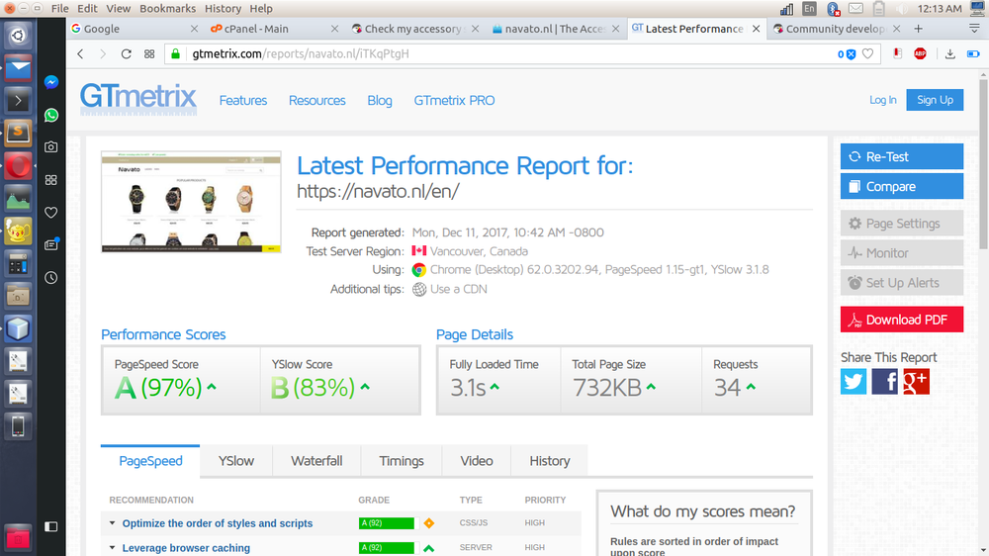Open the downloads toolbar icon
The image size is (989, 556).
(949, 54)
